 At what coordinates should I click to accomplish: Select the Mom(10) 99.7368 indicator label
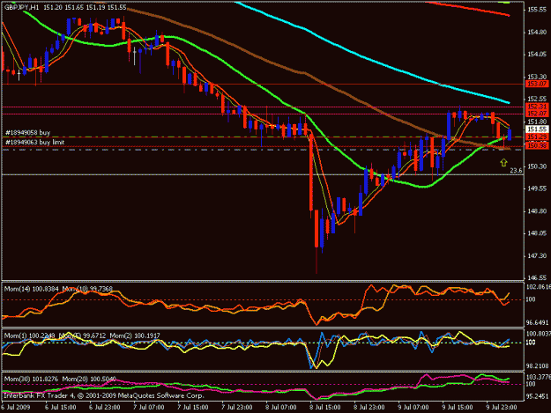[87, 289]
